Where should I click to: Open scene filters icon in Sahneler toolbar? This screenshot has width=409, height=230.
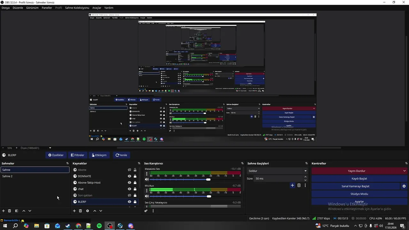(x=17, y=211)
